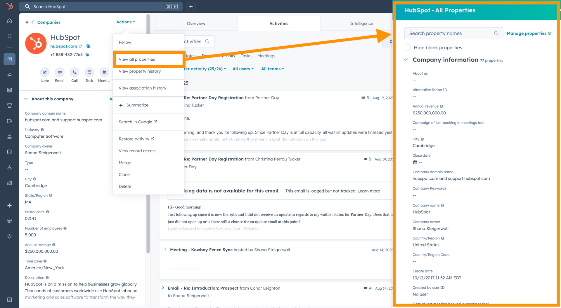Go back to Companies using the back chevron
Viewport: 561px width, 308px height.
tap(33, 22)
